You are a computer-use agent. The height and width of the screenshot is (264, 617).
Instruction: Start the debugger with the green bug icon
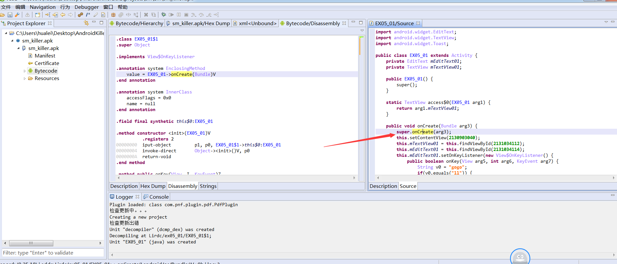click(164, 15)
